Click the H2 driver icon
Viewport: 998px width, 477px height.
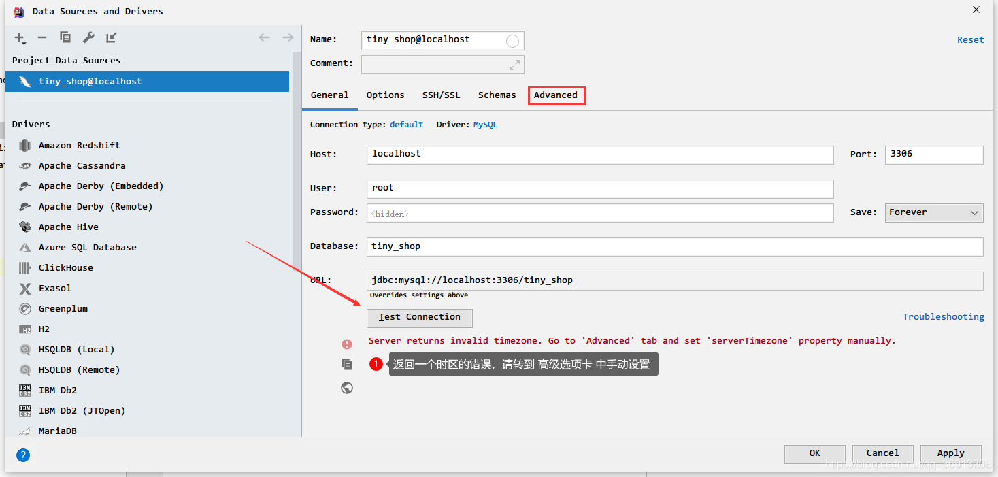[25, 329]
